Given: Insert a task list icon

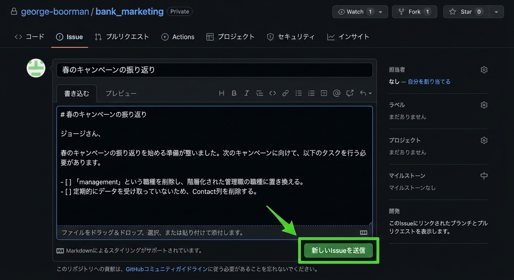Looking at the screenshot, I should click(324, 93).
